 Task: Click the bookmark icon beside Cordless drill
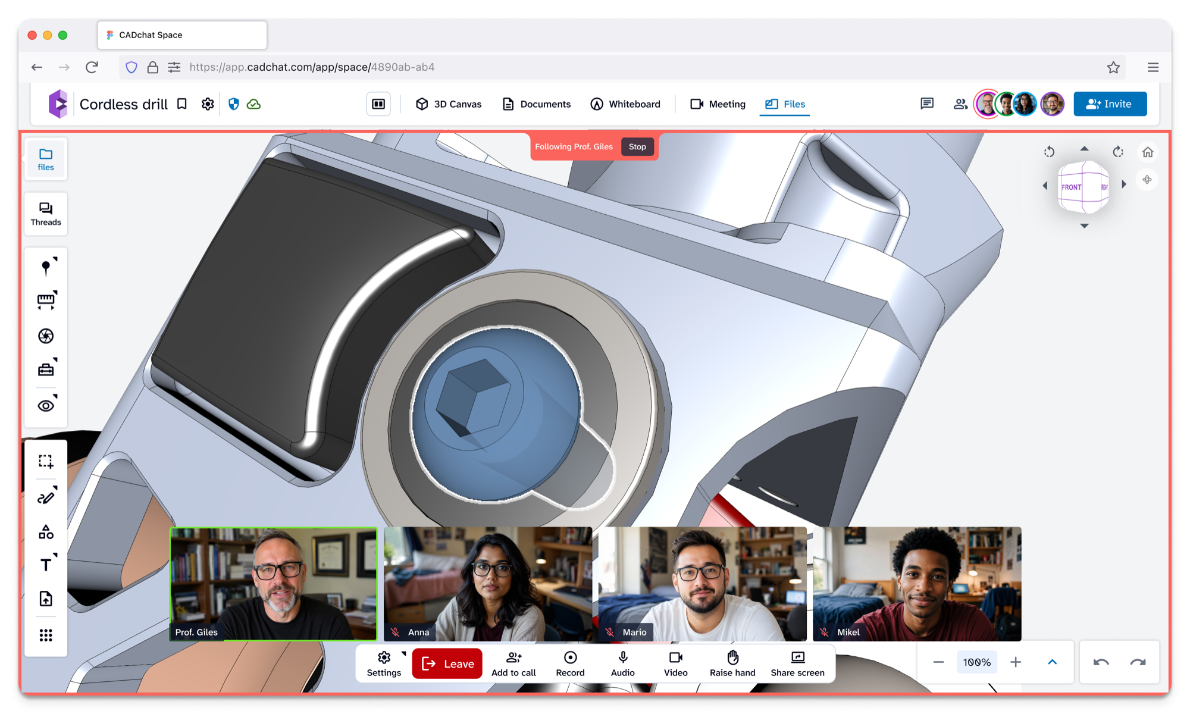click(182, 104)
